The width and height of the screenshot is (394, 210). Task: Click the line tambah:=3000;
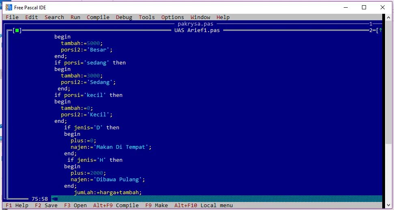(x=82, y=76)
